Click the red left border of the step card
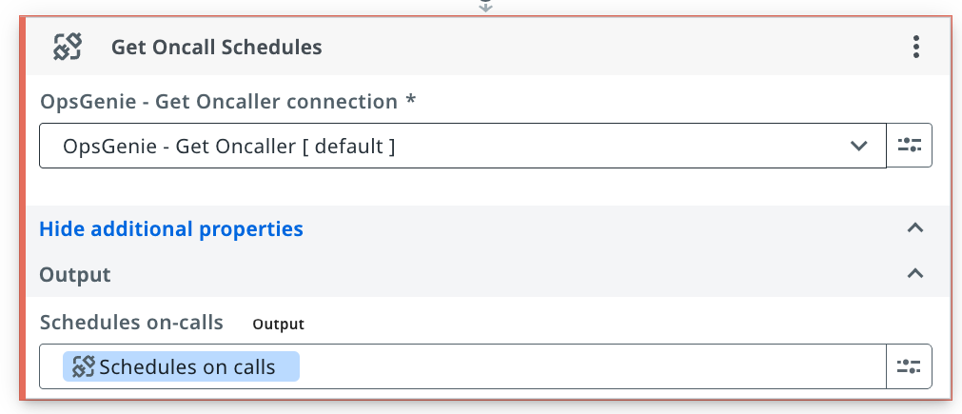The width and height of the screenshot is (962, 414). tap(23, 208)
